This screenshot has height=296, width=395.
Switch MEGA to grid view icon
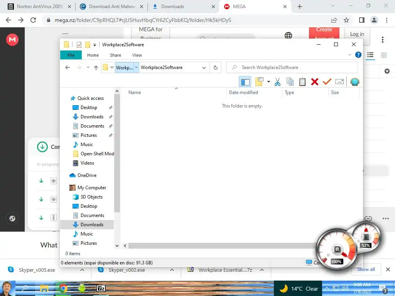(x=384, y=55)
